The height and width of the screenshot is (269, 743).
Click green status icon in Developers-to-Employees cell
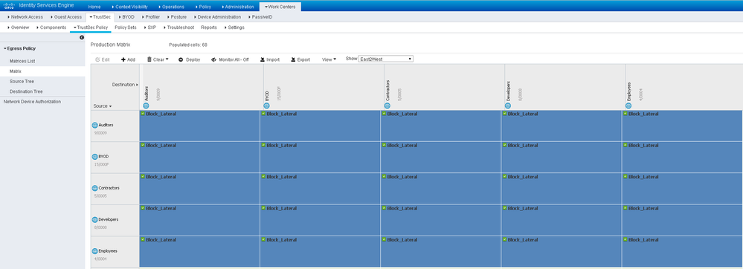[x=625, y=208]
